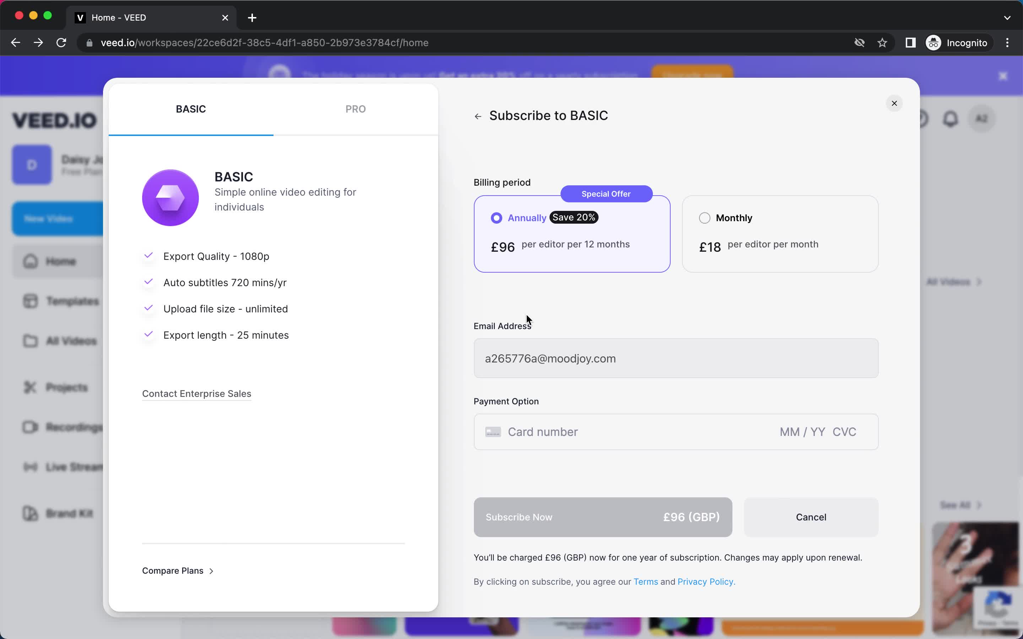Viewport: 1023px width, 639px height.
Task: Click the back arrow beside Subscribe to BASIC
Action: [x=478, y=116]
